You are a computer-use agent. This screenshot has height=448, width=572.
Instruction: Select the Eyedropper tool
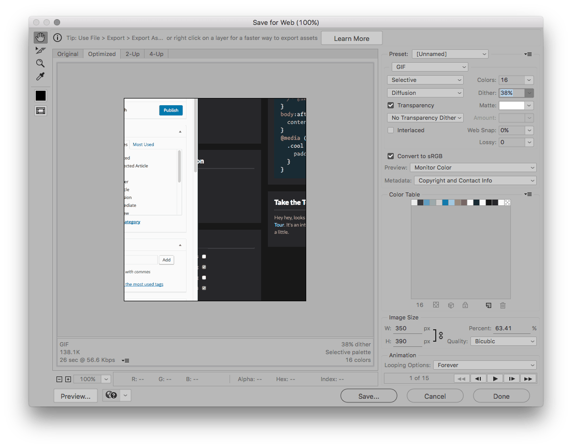[40, 76]
